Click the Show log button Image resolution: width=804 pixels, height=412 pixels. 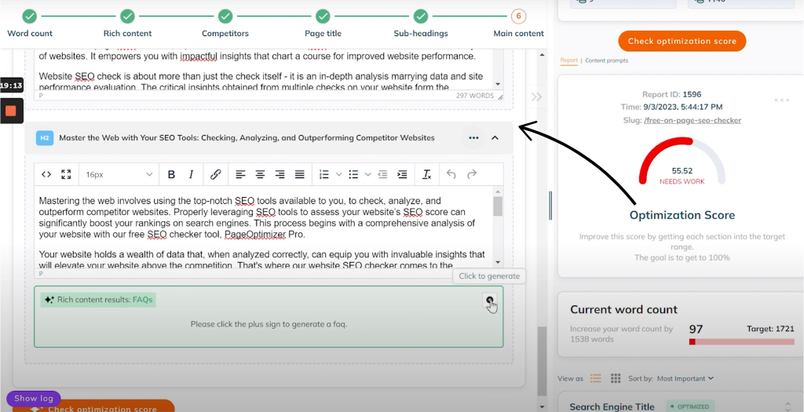[x=34, y=399]
